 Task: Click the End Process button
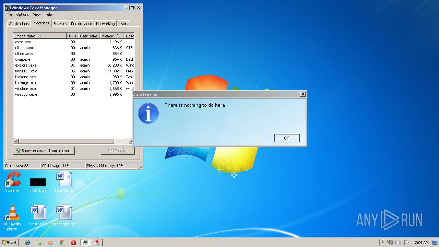(x=117, y=151)
